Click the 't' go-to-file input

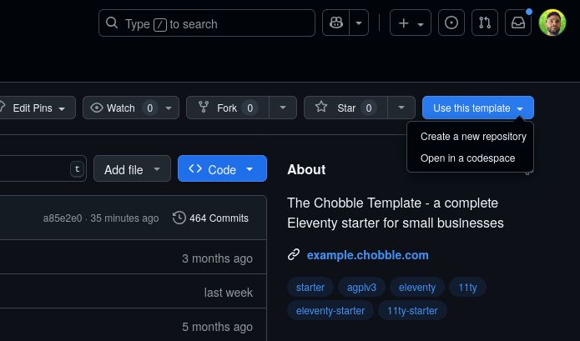43,169
